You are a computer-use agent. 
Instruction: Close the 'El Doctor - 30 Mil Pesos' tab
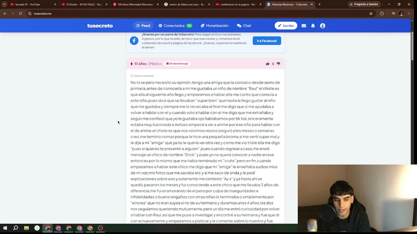[x=106, y=4]
